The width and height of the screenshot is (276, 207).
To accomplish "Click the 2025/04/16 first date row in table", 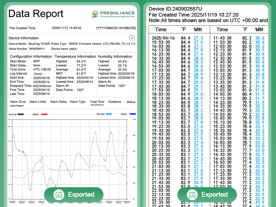I will pos(163,37).
